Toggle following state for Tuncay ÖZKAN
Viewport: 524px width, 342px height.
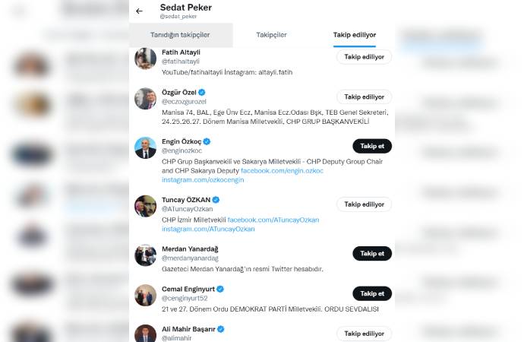(364, 204)
